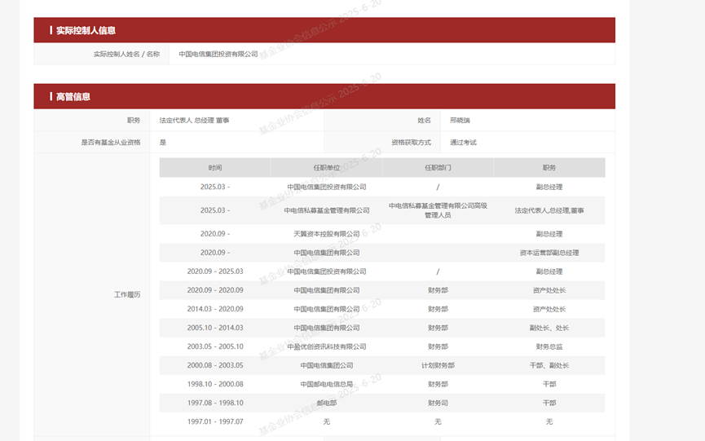
Task: Click 中电信私募基金管理有限公司高级管理人员 department cell
Action: point(438,210)
